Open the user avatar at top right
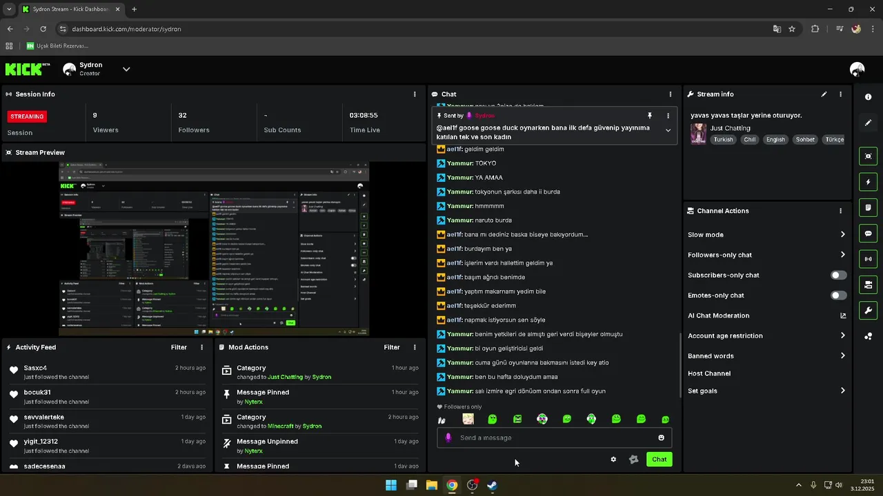Screen dimensions: 883x496 (857, 69)
